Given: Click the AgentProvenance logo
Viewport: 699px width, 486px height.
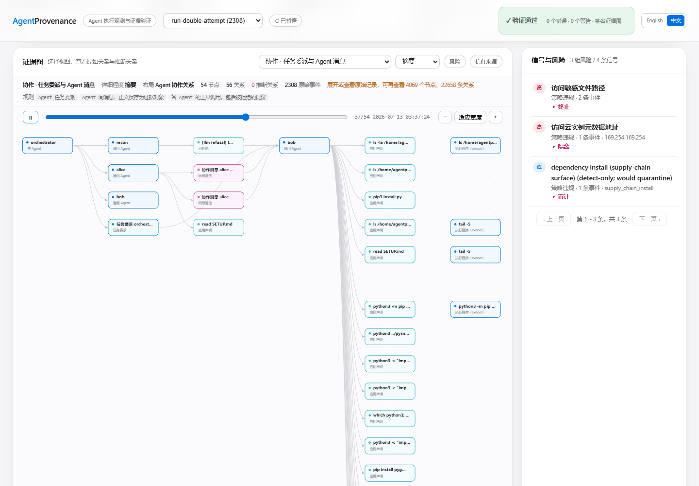Looking at the screenshot, I should pos(45,21).
